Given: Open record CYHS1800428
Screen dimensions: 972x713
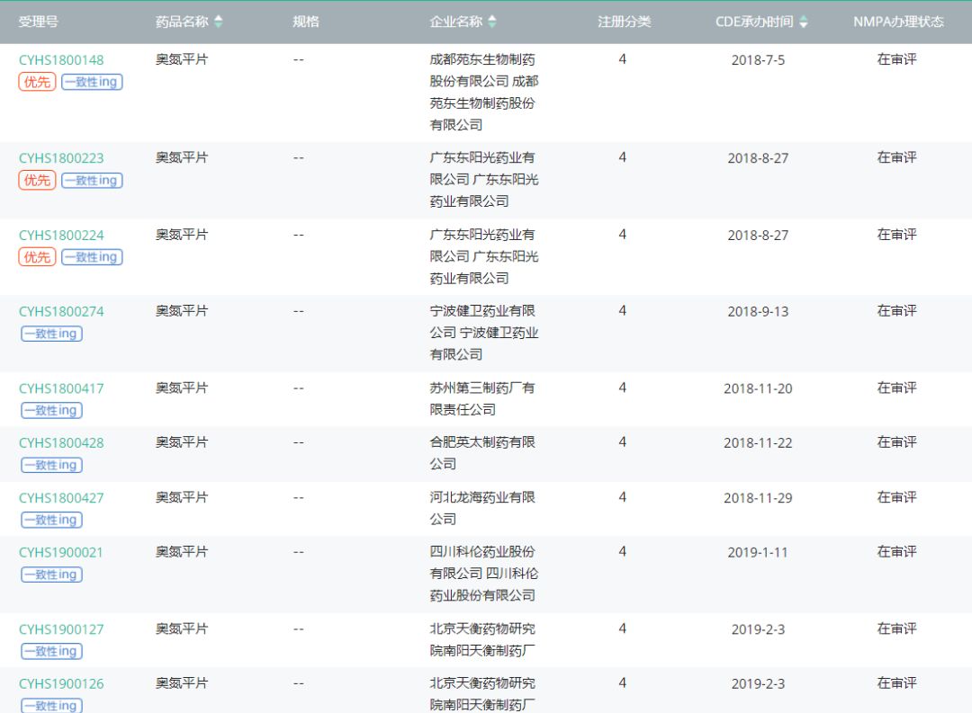Looking at the screenshot, I should point(61,443).
